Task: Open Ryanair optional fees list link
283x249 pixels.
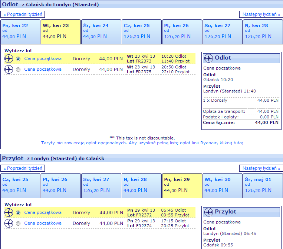Action: click(x=142, y=143)
